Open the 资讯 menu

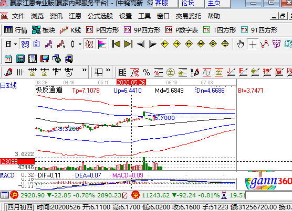56,16
